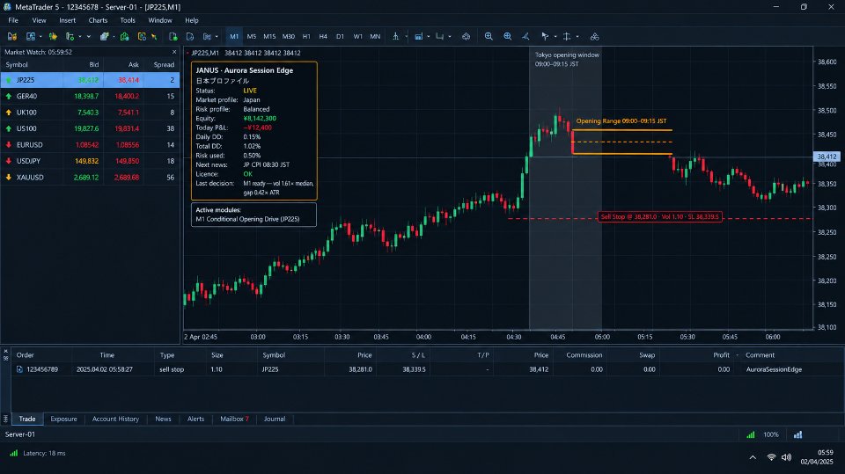
Task: Click the yellow pointer icon in the toolbar
Action: [154, 37]
